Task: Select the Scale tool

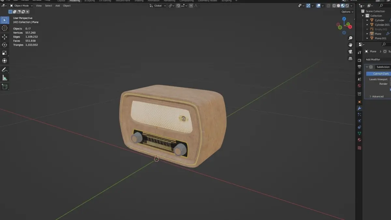Action: pyautogui.click(x=5, y=53)
